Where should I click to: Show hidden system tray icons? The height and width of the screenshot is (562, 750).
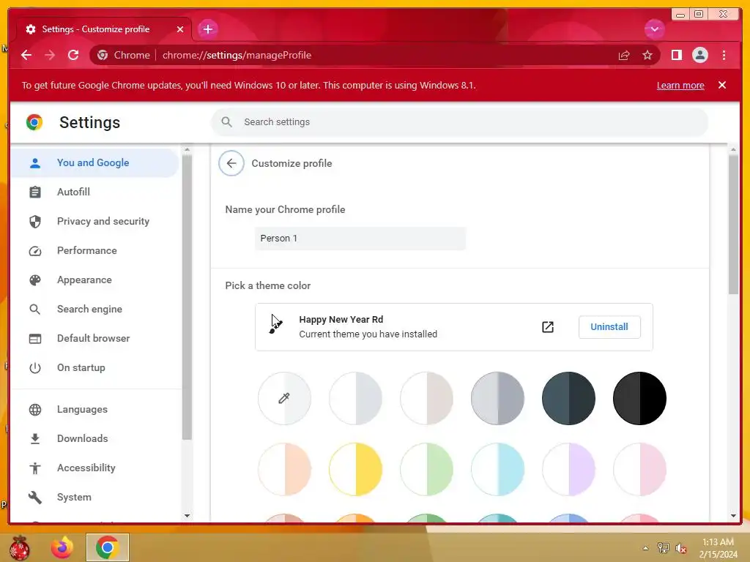tap(646, 548)
